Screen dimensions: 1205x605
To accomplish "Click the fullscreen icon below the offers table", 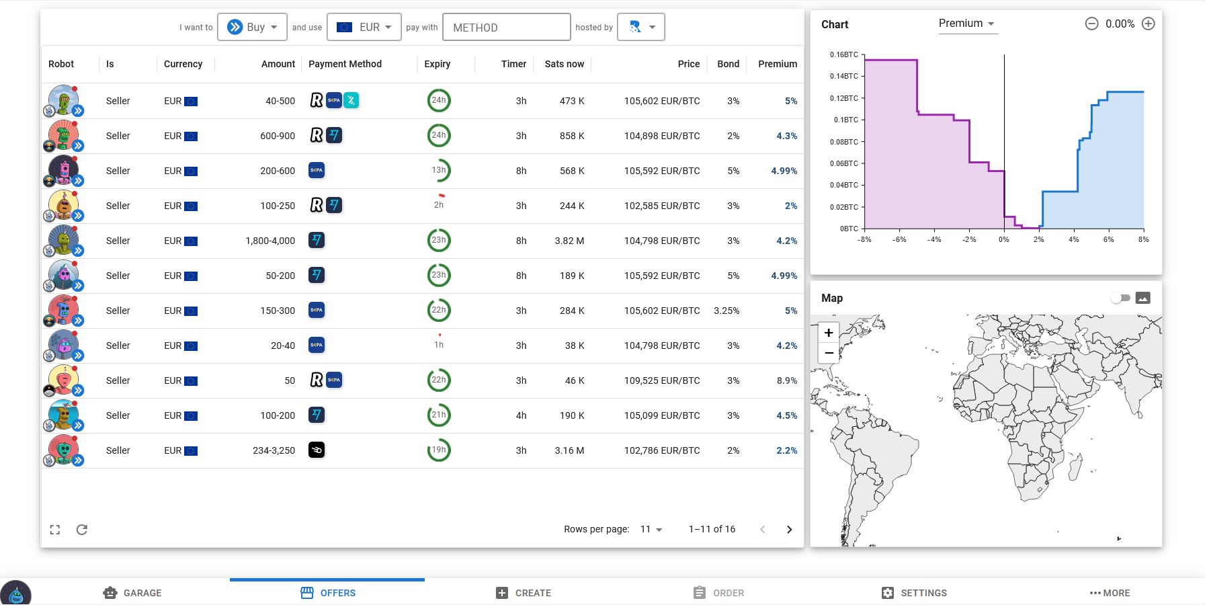I will coord(55,530).
